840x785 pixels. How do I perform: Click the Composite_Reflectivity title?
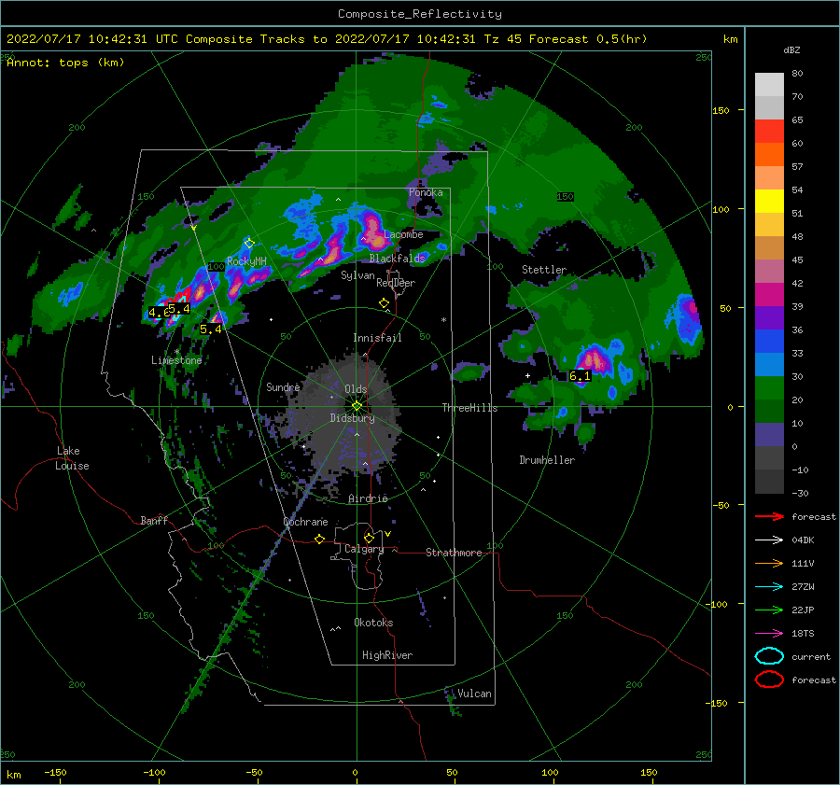419,14
